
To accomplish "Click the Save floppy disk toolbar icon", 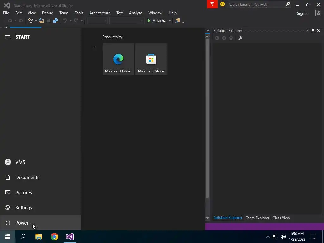I will point(48,21).
